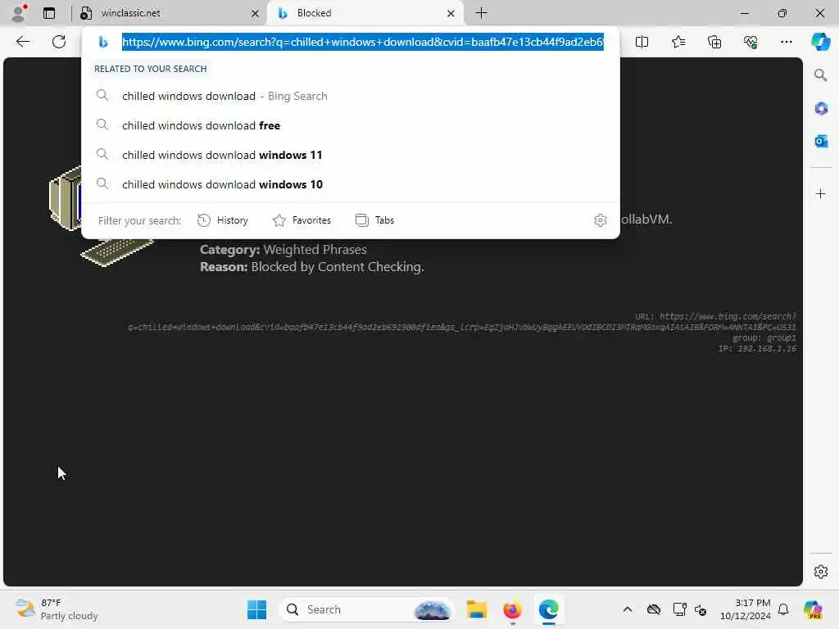The height and width of the screenshot is (629, 839).
Task: Select 'chilled windows download windows 10' suggestion
Action: pyautogui.click(x=351, y=184)
